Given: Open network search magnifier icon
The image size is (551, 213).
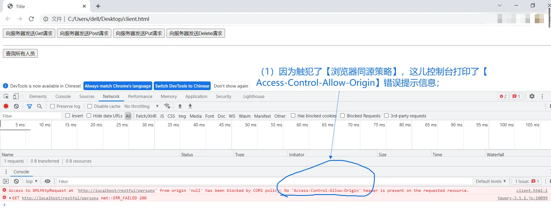Looking at the screenshot, I should click(40, 106).
